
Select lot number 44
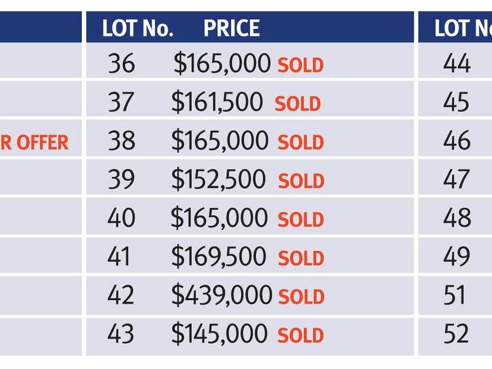(x=457, y=63)
